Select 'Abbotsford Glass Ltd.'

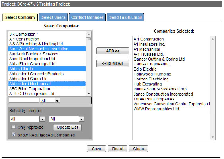pos(47,79)
